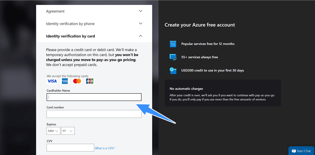Click the CVV input box
Screen dimensions: 315x155
(70, 148)
